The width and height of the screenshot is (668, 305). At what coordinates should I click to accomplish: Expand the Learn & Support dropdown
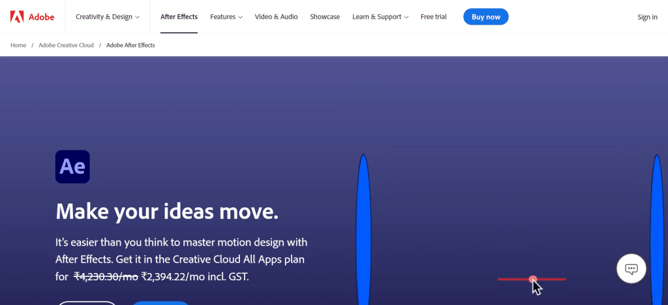coord(380,17)
